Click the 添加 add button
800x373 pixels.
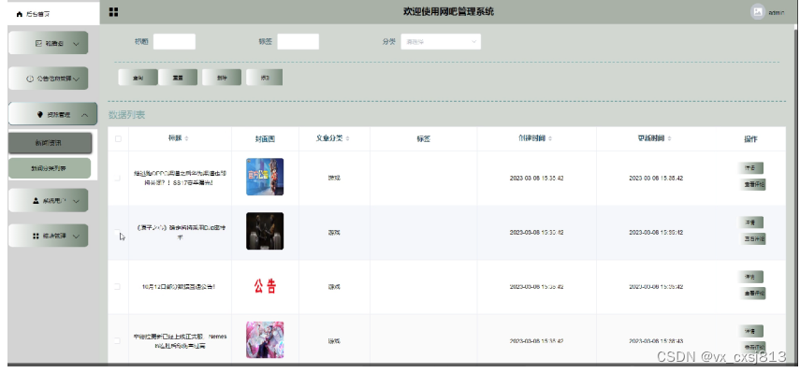(264, 78)
